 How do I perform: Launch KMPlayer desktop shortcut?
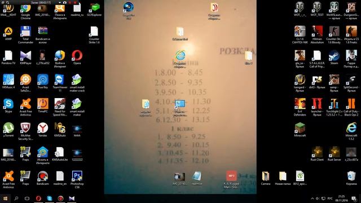tap(25, 58)
